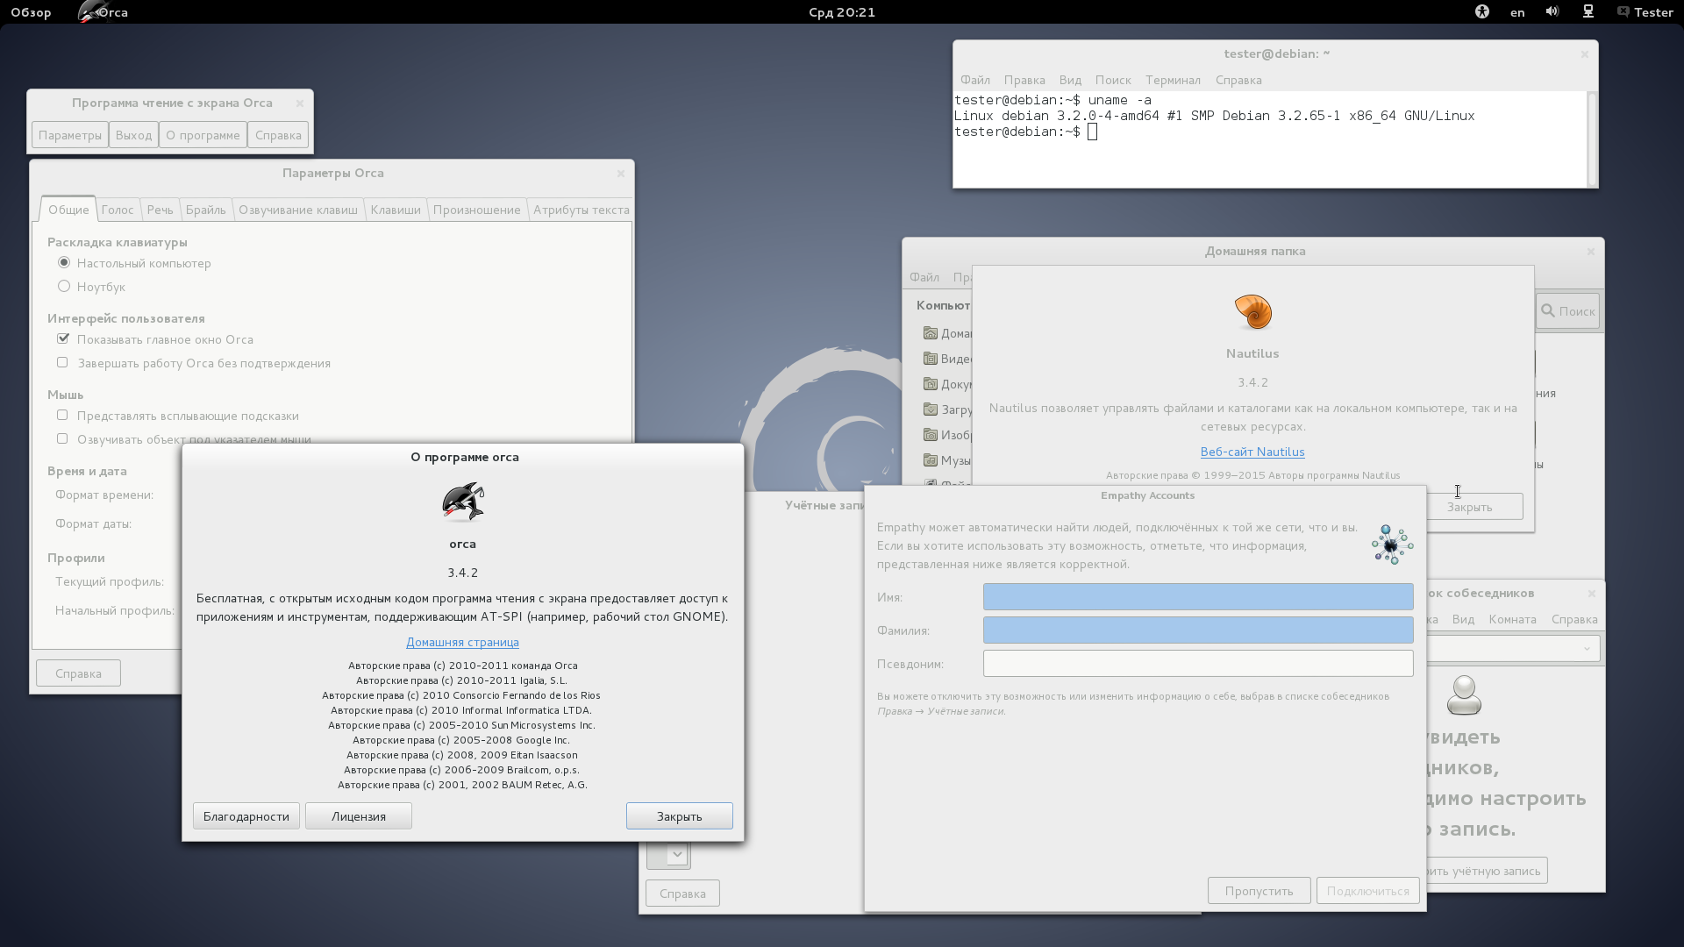Image resolution: width=1684 pixels, height=947 pixels.
Task: Click Выход button in Orca main window
Action: [133, 135]
